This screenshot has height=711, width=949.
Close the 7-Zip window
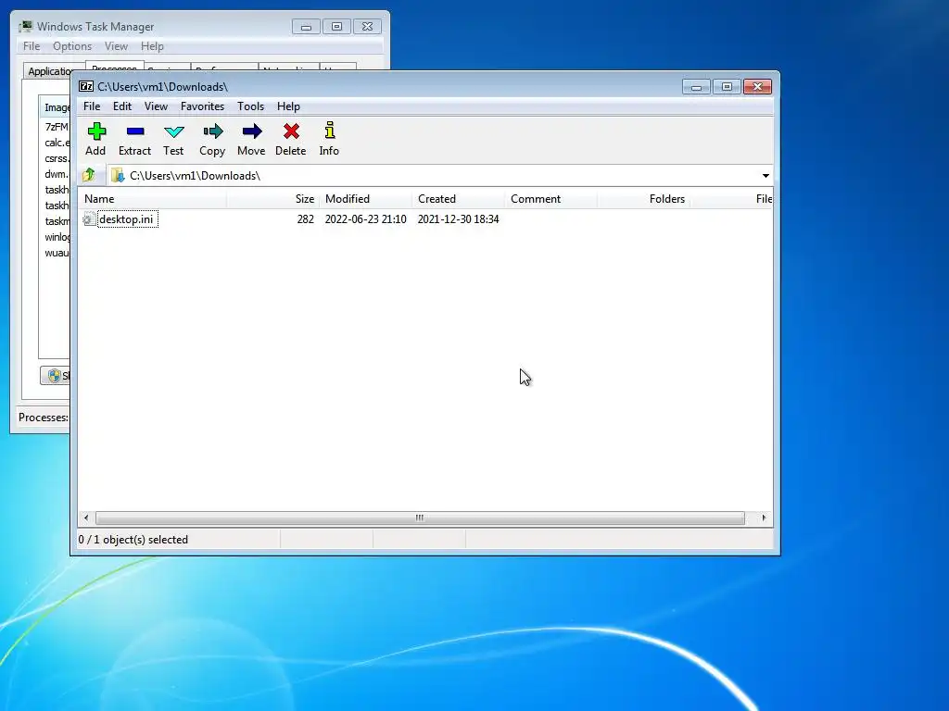point(757,87)
